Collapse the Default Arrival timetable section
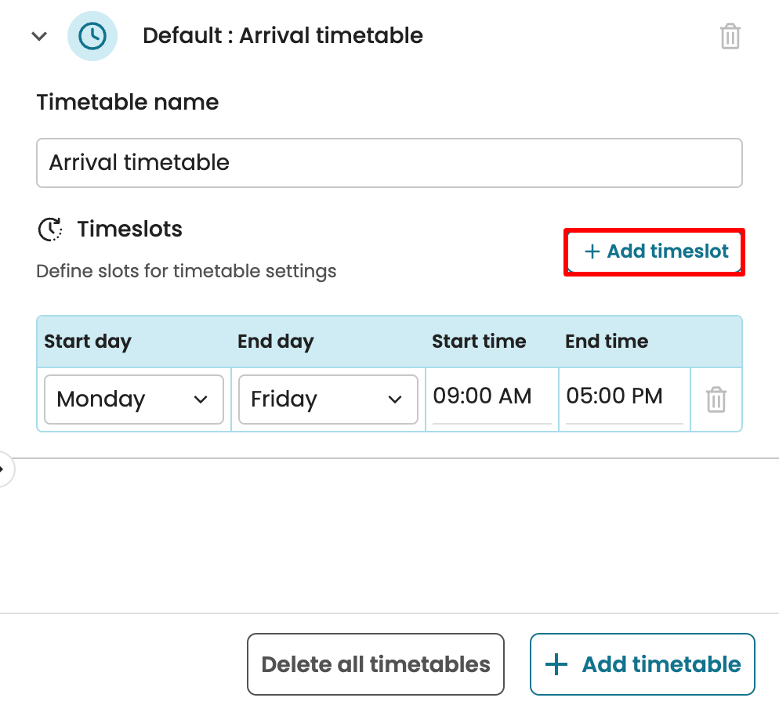This screenshot has height=705, width=779. pyautogui.click(x=39, y=36)
